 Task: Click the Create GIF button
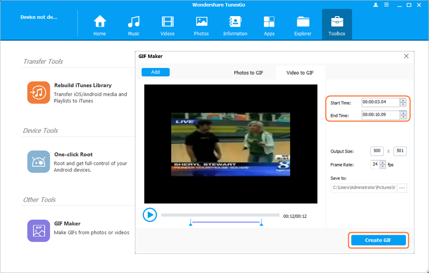(x=378, y=240)
